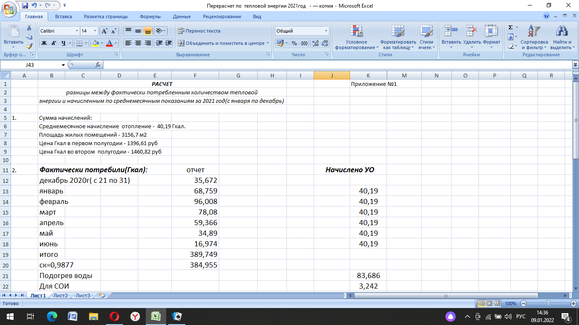Open the Лист2 sheet tab
Screen dimensions: 579x325
[60, 295]
